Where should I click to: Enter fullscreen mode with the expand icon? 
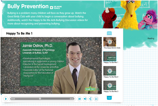coord(96,99)
